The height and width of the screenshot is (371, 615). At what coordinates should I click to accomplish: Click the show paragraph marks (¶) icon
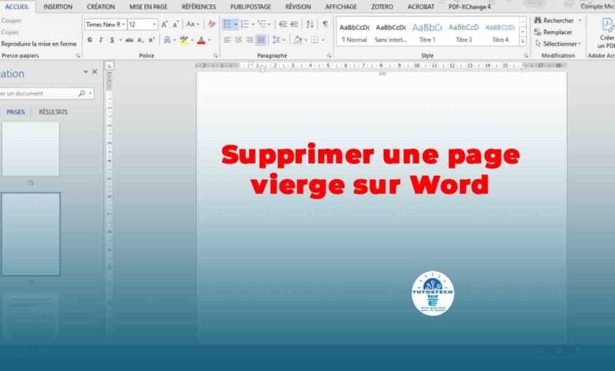[x=325, y=24]
